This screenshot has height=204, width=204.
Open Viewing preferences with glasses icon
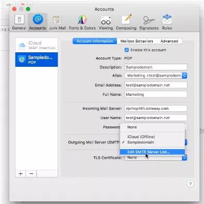coord(106,22)
